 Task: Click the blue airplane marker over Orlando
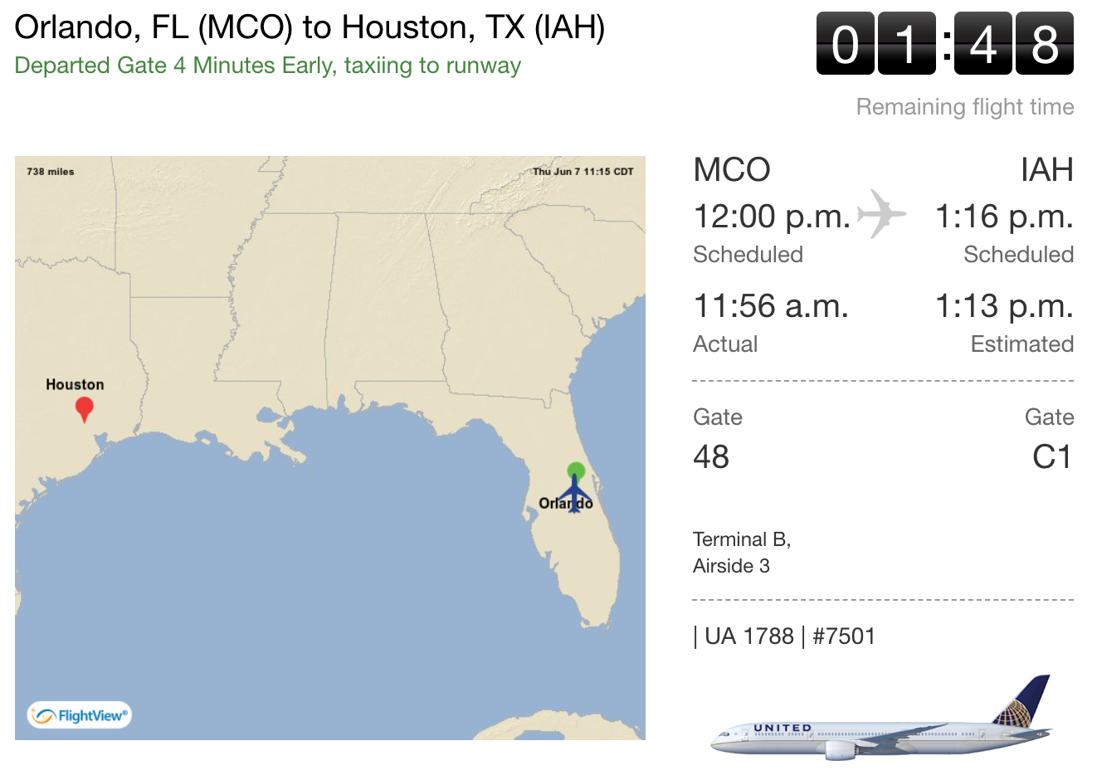tap(574, 493)
